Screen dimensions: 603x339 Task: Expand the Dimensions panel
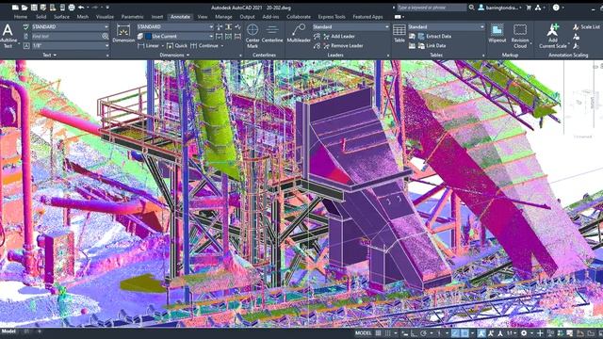pyautogui.click(x=174, y=55)
